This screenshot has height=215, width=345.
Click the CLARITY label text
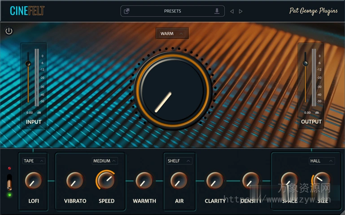click(215, 201)
